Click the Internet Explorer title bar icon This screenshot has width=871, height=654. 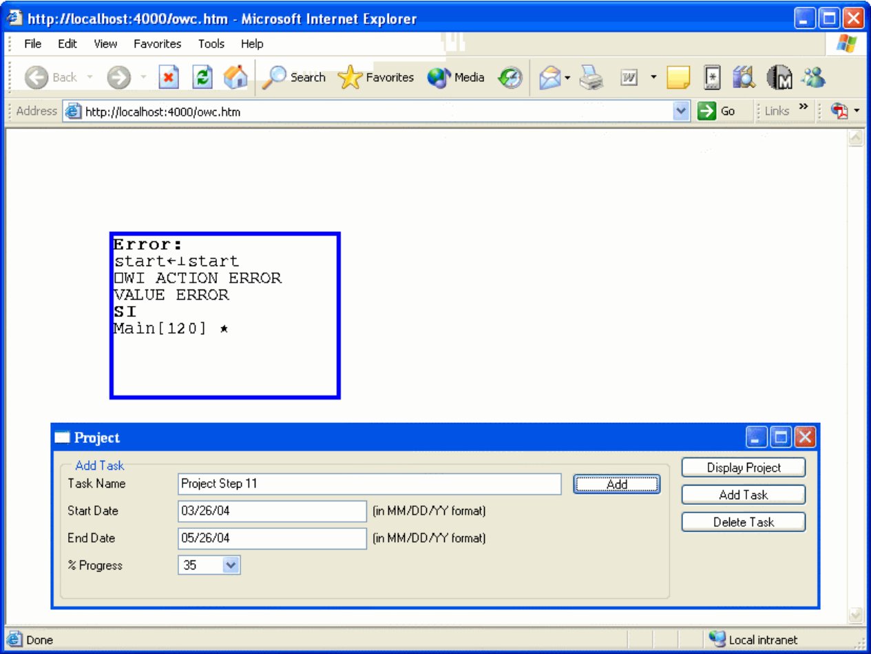[x=14, y=19]
